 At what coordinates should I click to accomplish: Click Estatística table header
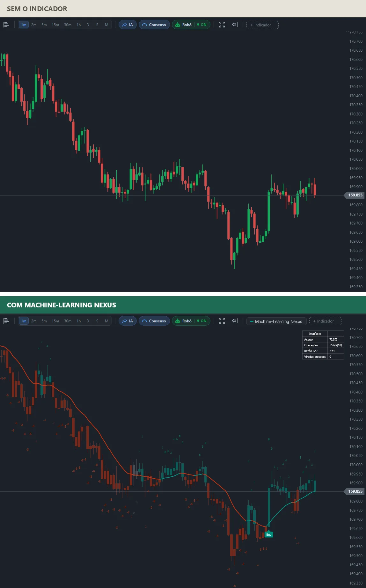click(x=315, y=334)
